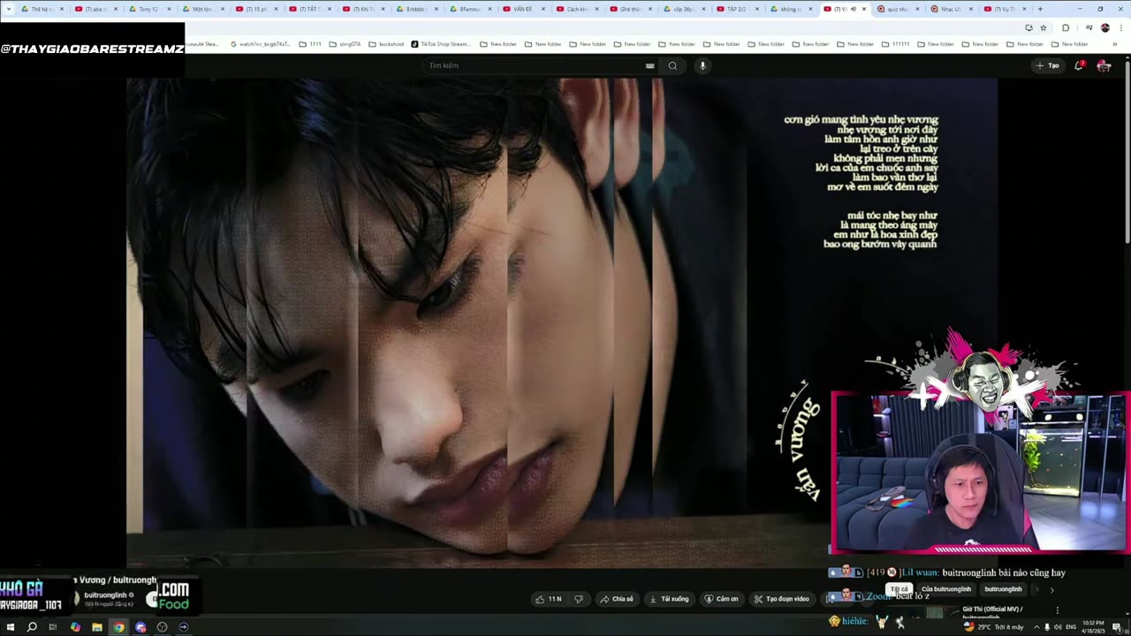Open Copilot icon in the taskbar
This screenshot has height=636, width=1131.
point(75,627)
